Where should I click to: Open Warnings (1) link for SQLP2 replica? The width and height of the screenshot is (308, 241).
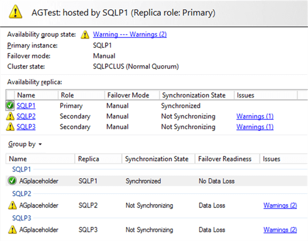pos(254,117)
